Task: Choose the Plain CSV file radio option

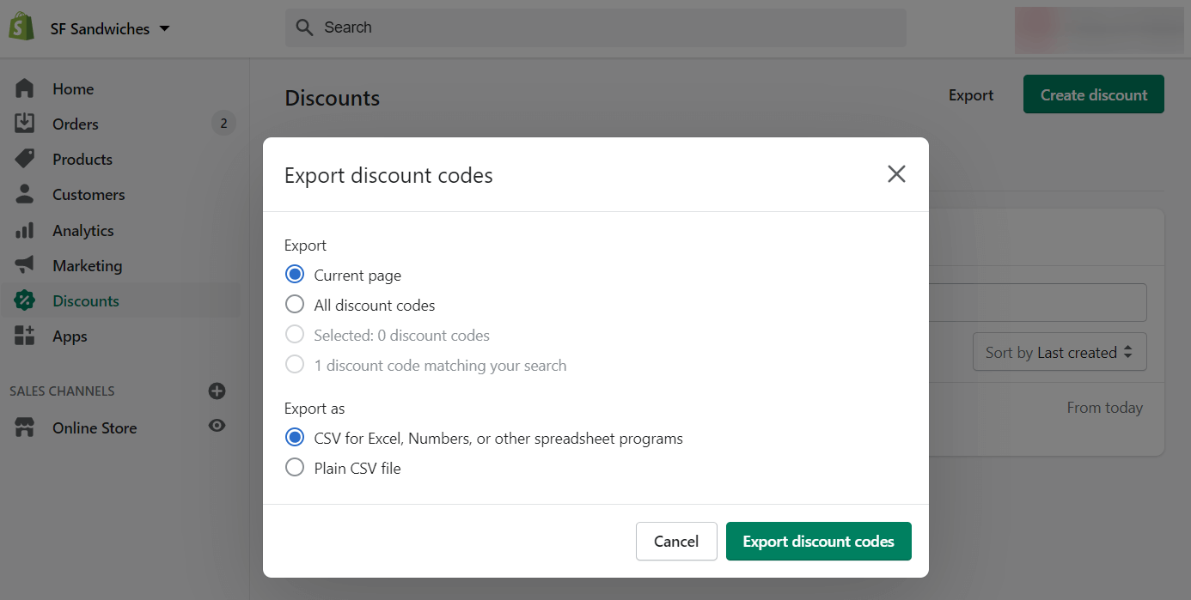Action: (295, 468)
